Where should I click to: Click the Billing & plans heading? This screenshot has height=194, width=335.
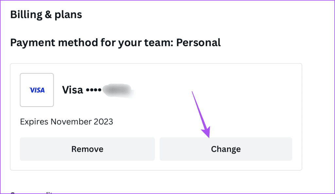[x=46, y=14]
